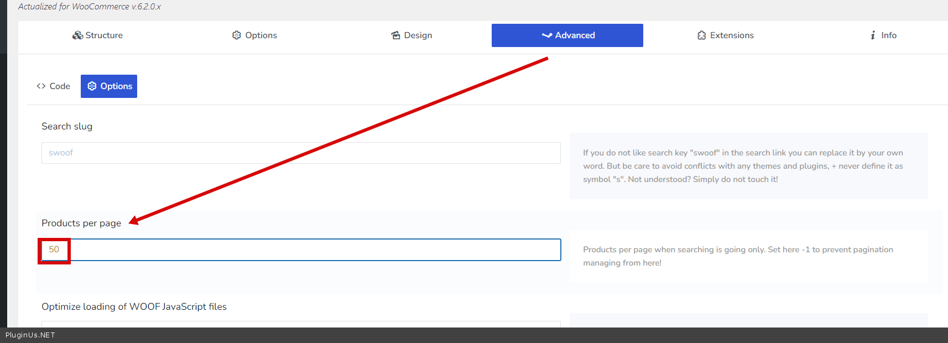Open the Info tab

pyautogui.click(x=888, y=35)
